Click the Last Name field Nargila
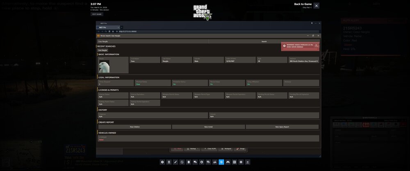Viewport: 410px width, 171px height. click(x=177, y=60)
